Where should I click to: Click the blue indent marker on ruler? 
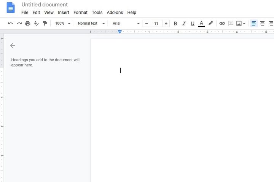[120, 32]
